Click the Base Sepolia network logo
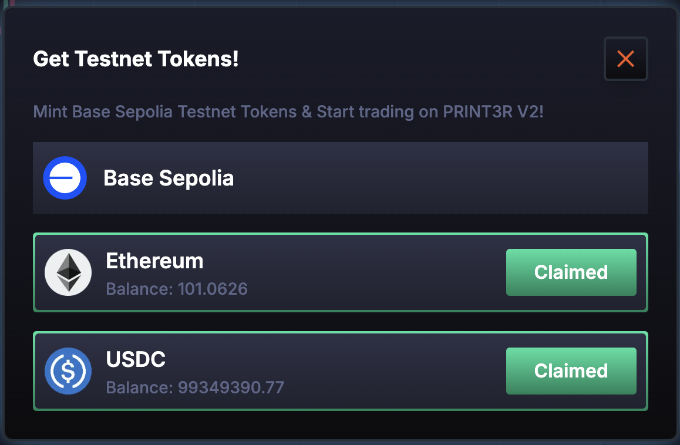680x445 pixels. pyautogui.click(x=65, y=178)
